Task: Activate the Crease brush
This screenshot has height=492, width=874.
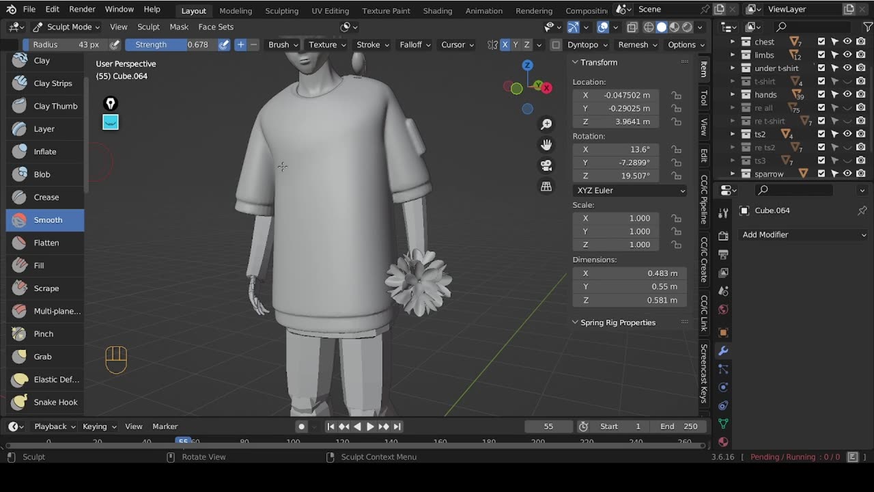Action: 45,197
